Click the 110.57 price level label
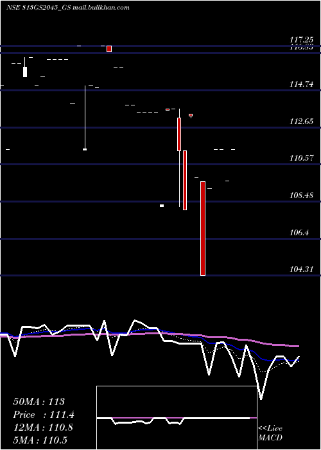Image resolution: width=321 pixels, height=450 pixels. pyautogui.click(x=302, y=158)
